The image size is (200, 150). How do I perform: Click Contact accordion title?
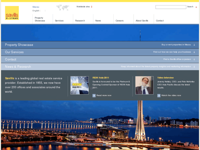(x=10, y=59)
